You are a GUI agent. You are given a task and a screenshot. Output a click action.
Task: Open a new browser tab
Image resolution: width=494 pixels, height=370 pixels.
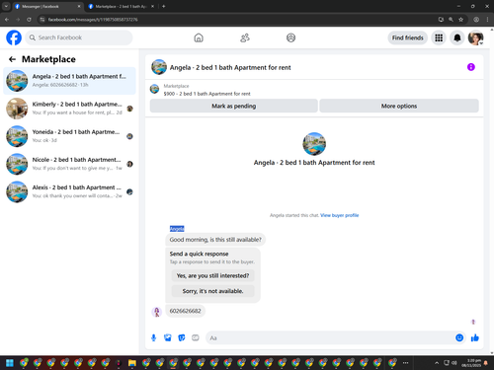pyautogui.click(x=164, y=6)
